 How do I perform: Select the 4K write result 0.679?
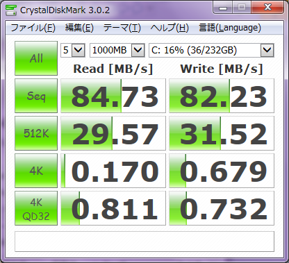click(222, 171)
